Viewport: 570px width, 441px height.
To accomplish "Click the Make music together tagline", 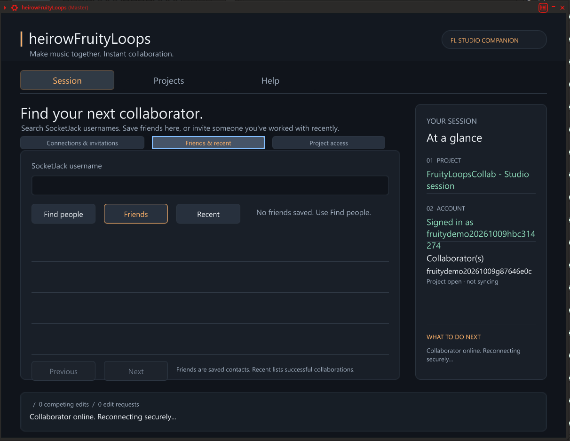I will point(102,54).
